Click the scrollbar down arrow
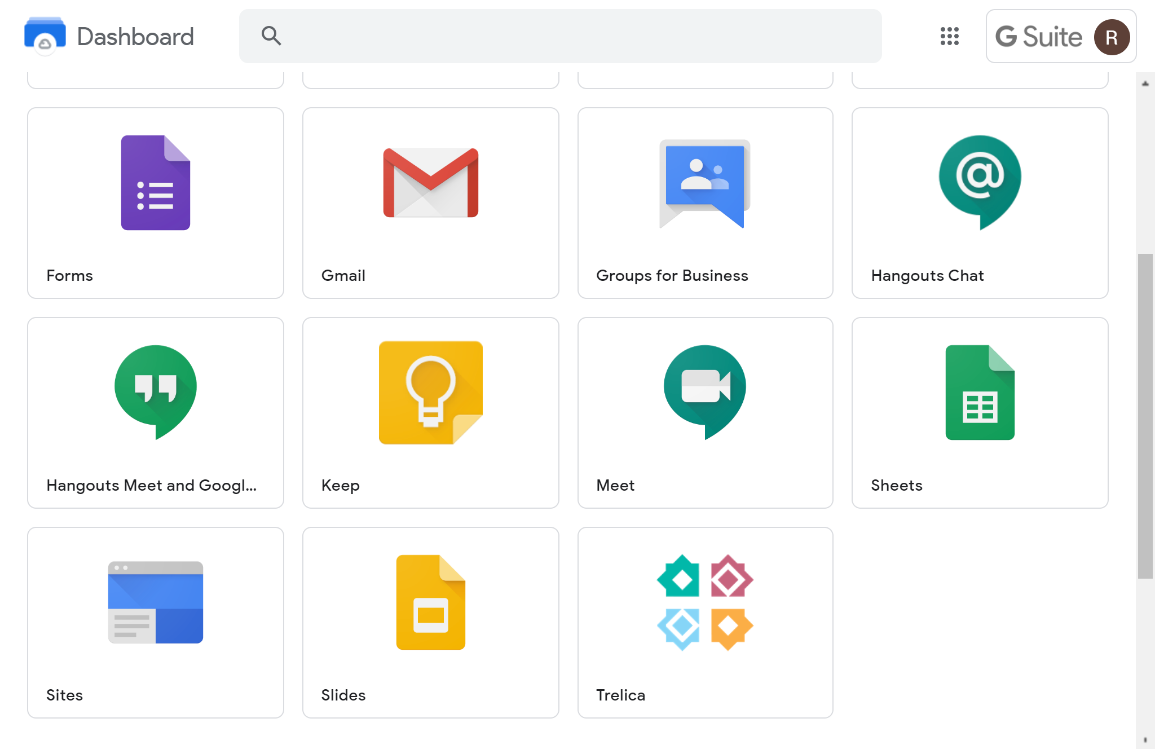 pyautogui.click(x=1145, y=740)
